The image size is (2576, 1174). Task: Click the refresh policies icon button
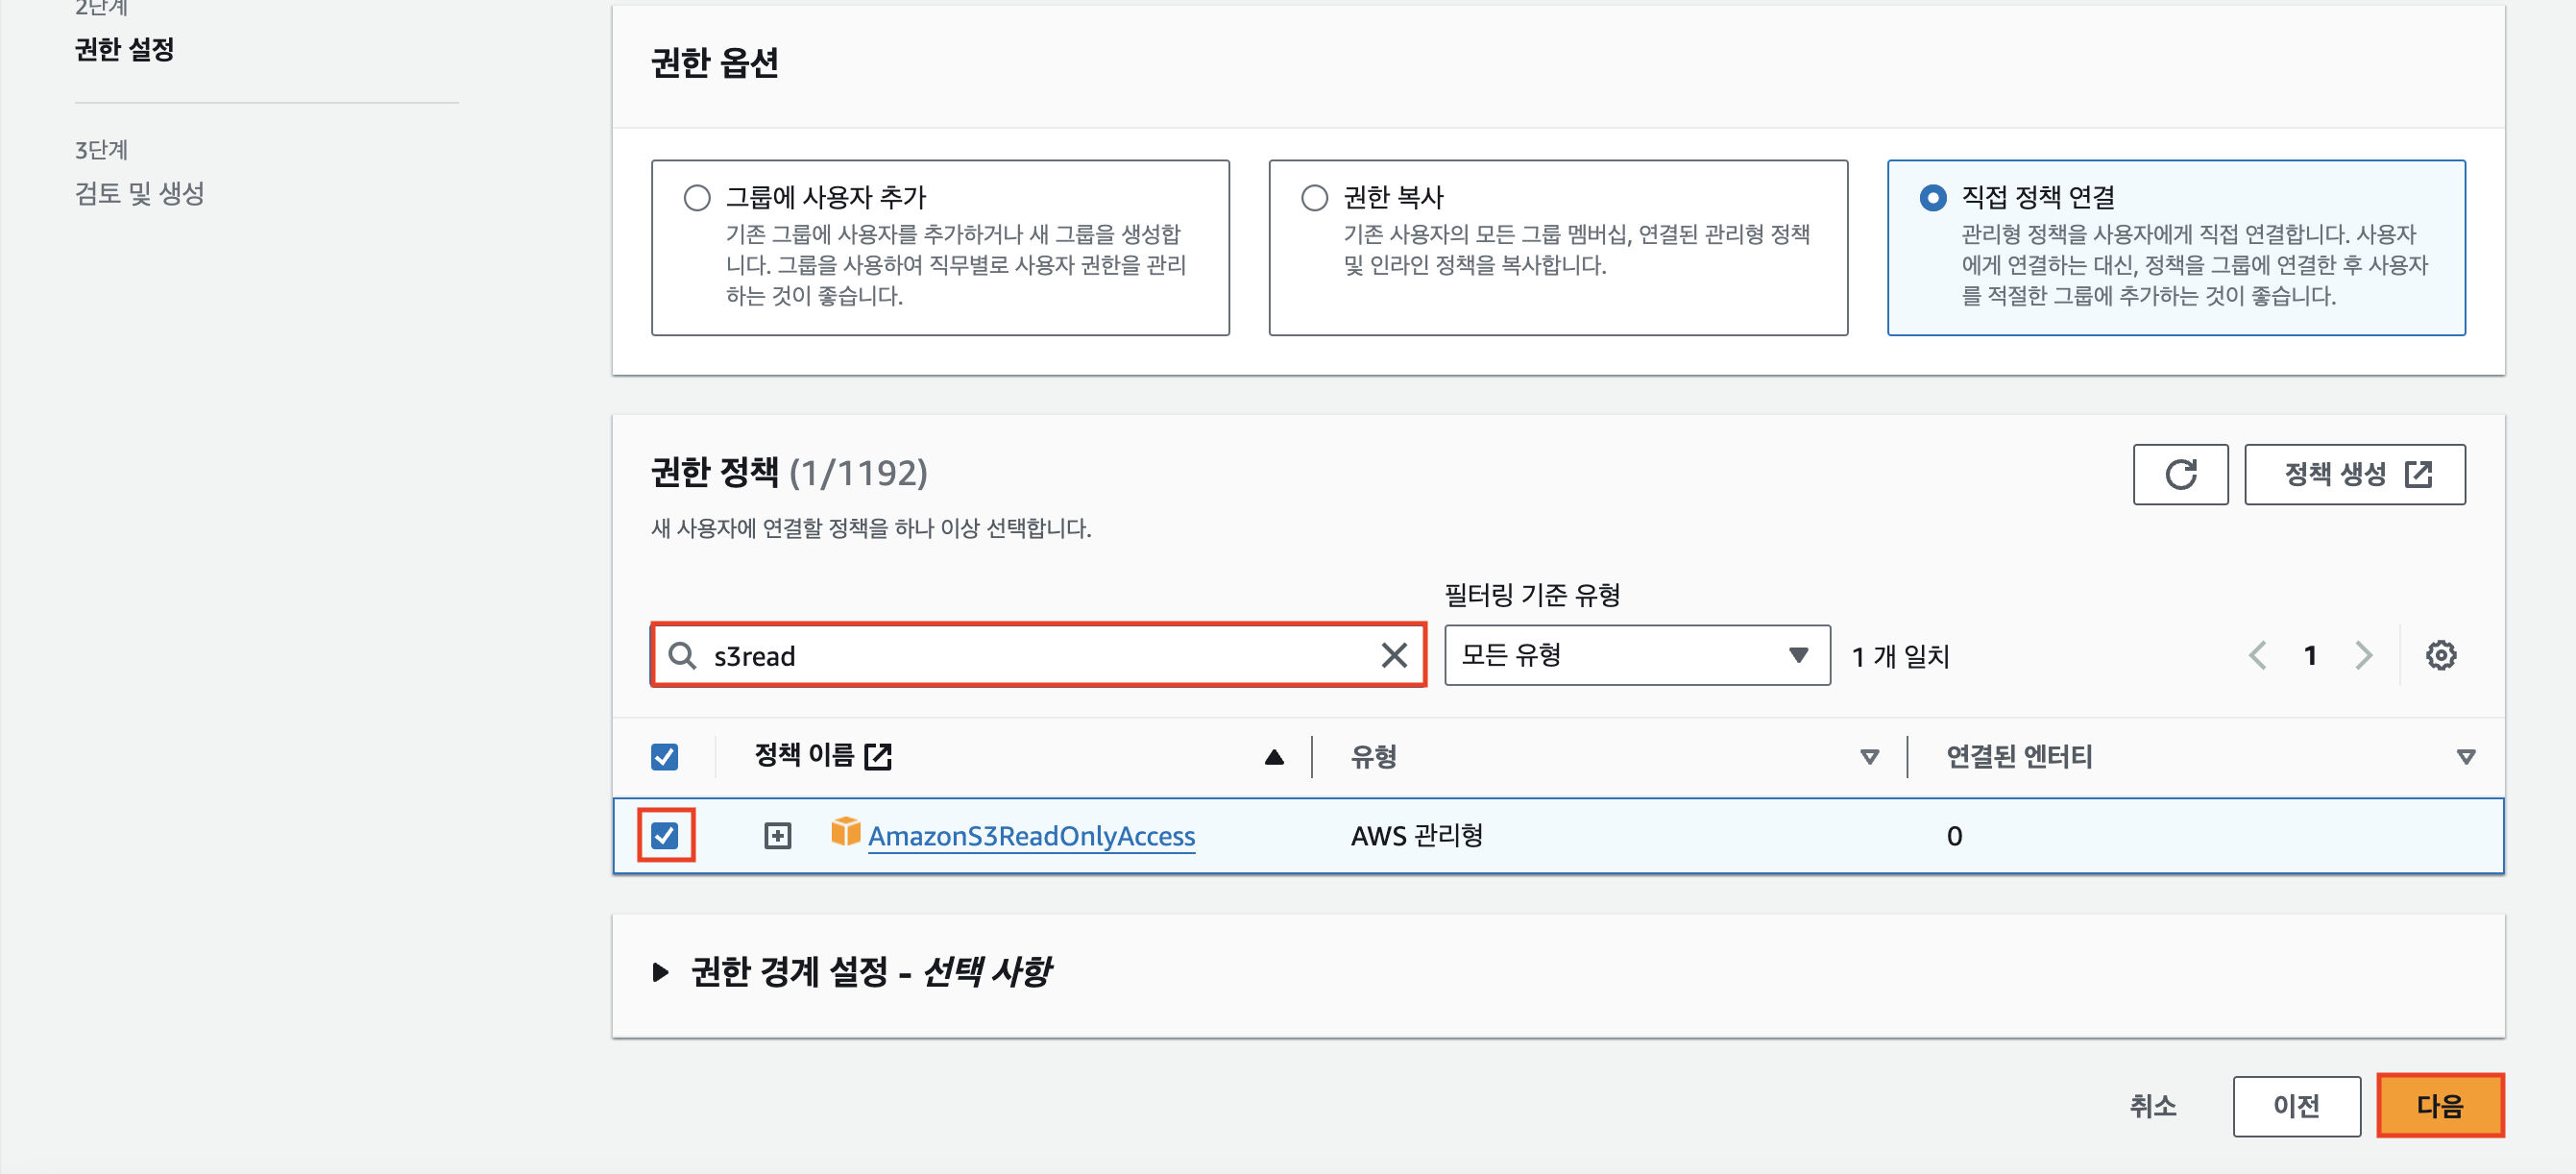click(x=2180, y=474)
